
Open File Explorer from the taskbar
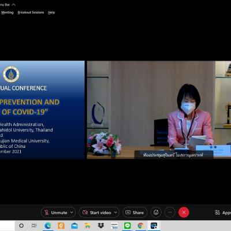88,226
